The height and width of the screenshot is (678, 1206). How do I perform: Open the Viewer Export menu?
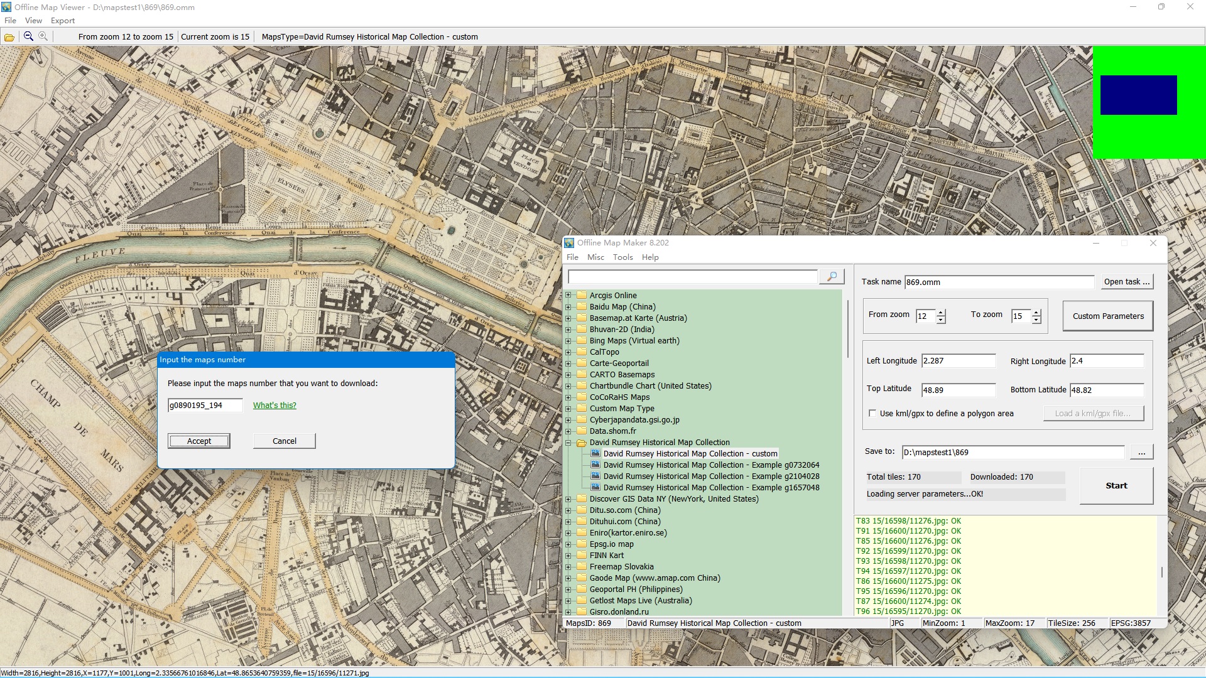click(63, 21)
